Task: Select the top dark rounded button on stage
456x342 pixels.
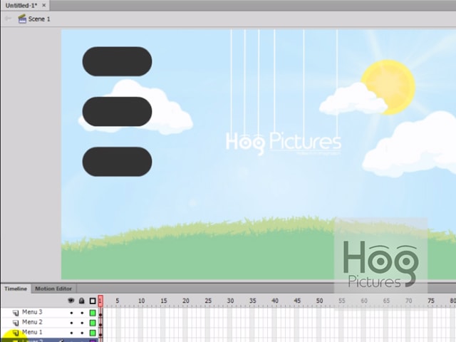Action: pyautogui.click(x=117, y=61)
